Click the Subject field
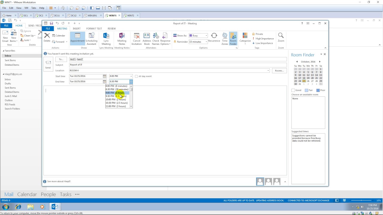 point(178,65)
